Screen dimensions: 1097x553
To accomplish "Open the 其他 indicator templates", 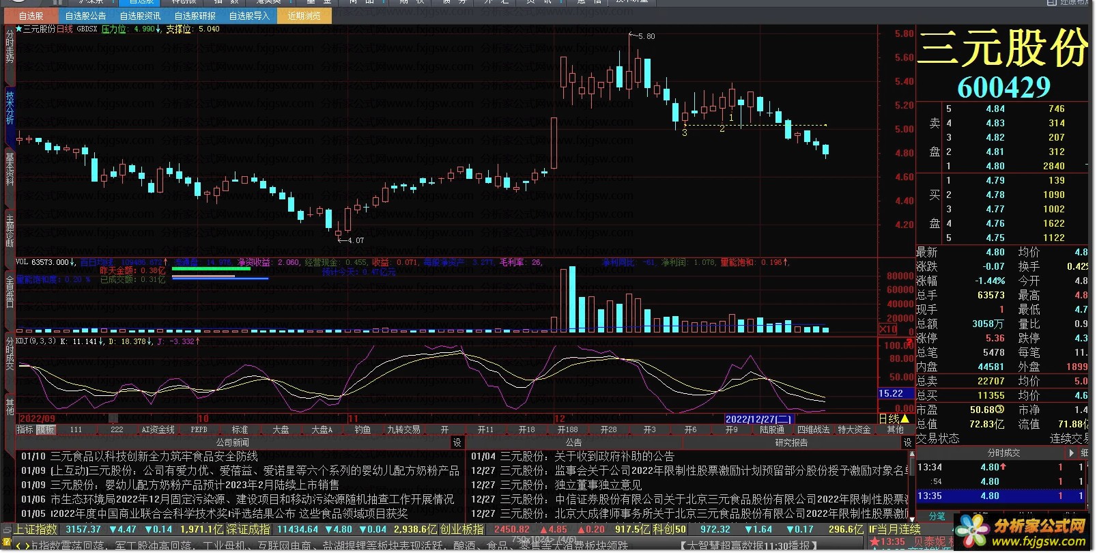I will (895, 430).
